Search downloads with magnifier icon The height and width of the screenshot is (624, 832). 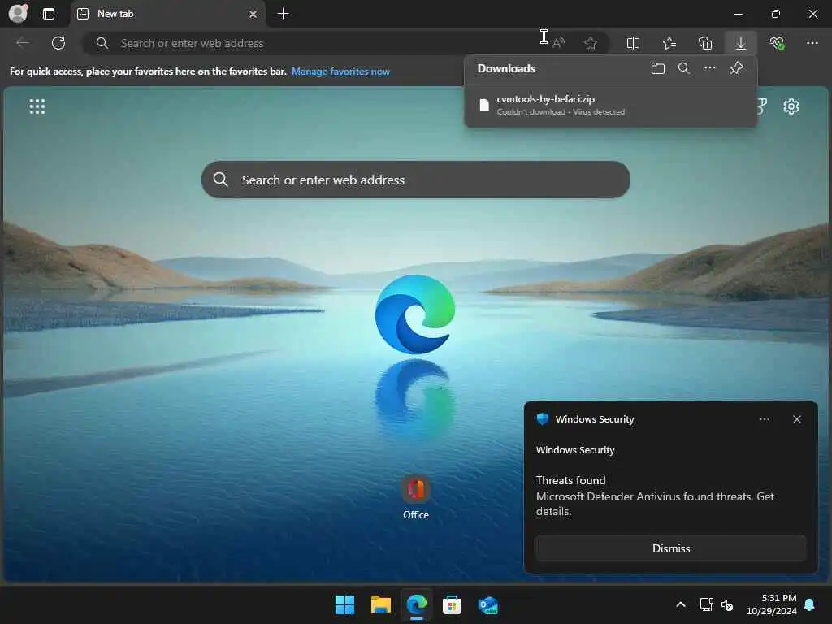pos(684,68)
